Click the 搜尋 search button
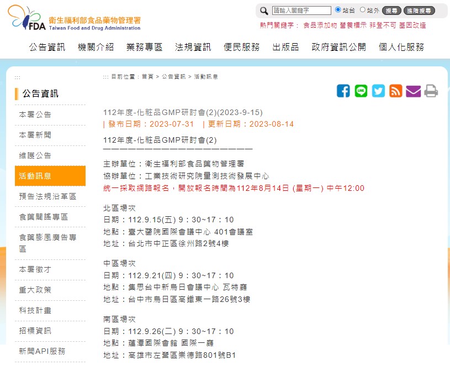The height and width of the screenshot is (365, 450). pyautogui.click(x=391, y=11)
